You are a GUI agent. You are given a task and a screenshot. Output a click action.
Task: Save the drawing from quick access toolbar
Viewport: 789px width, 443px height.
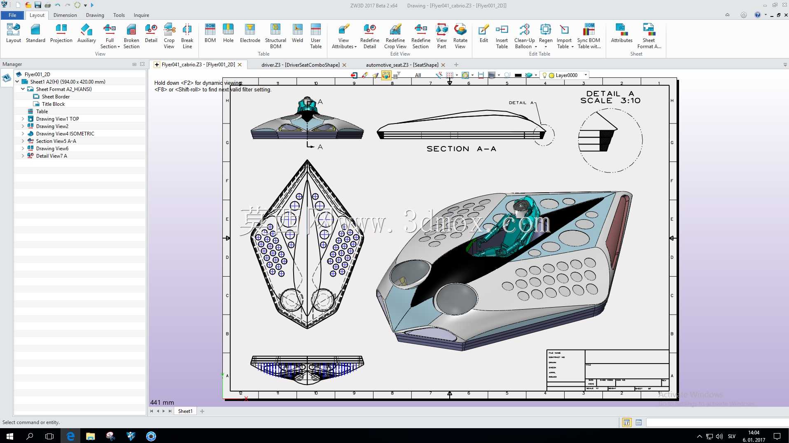[38, 5]
